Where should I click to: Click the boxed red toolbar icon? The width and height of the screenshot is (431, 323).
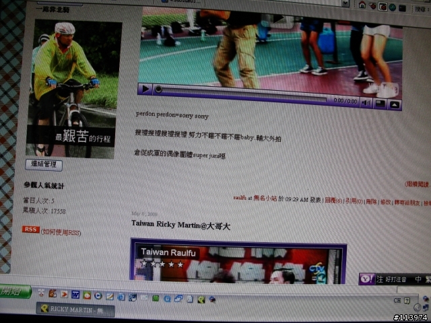(383, 6)
